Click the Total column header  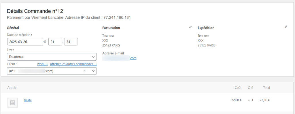click(266, 88)
